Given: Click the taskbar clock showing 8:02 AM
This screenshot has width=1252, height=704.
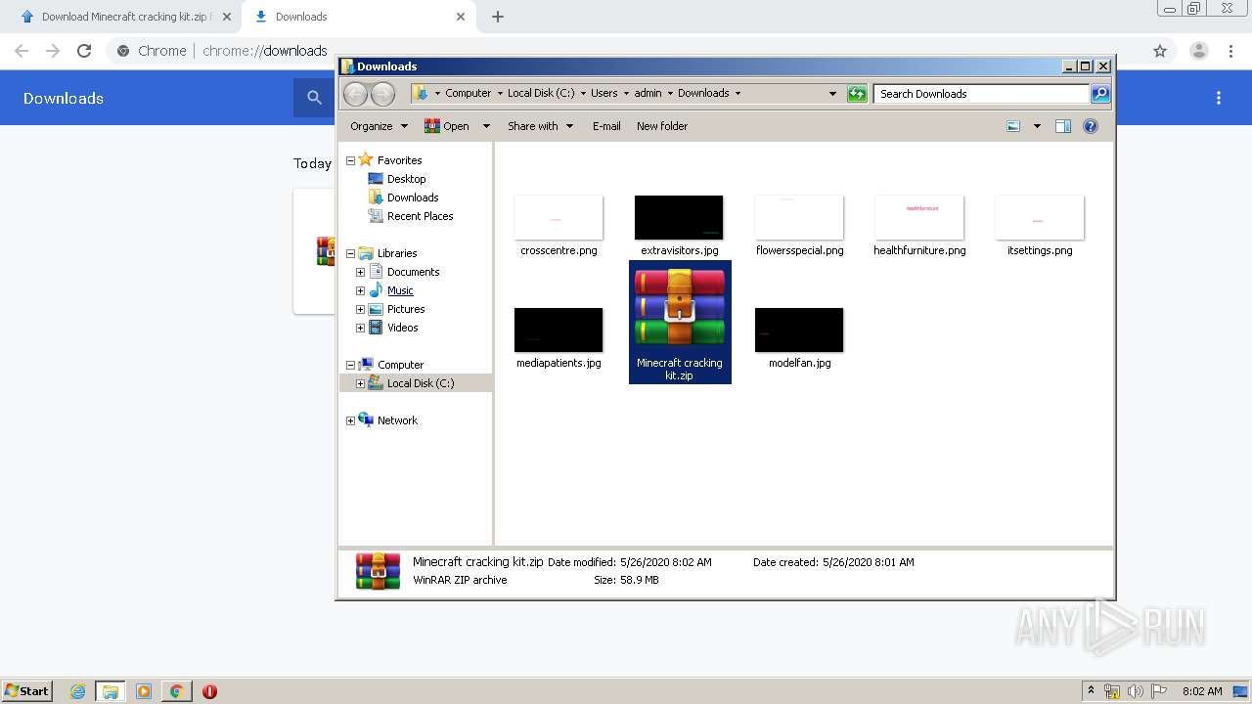Looking at the screenshot, I should 1202,691.
